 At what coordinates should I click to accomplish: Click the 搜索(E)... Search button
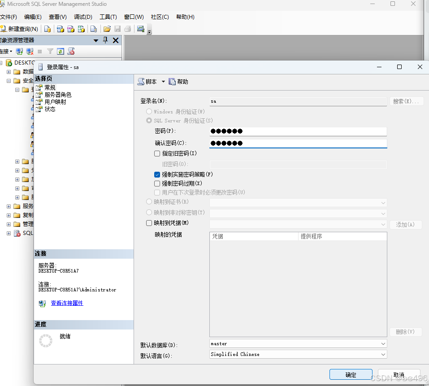[x=406, y=101]
